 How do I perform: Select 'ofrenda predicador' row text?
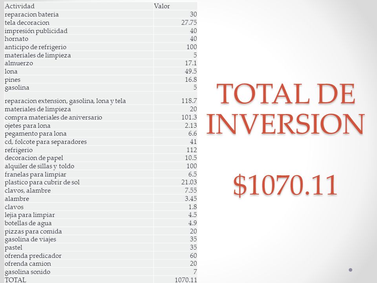pyautogui.click(x=33, y=256)
